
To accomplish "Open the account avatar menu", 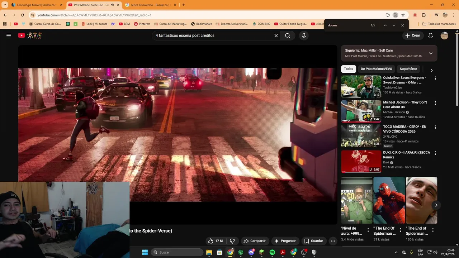I will [444, 35].
